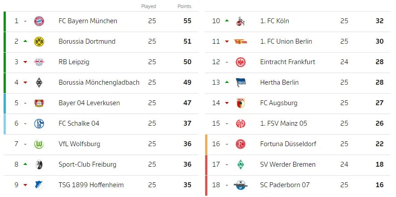Click the Bayer 04 Leverkusen crest
Image resolution: width=396 pixels, height=197 pixels.
click(x=39, y=103)
